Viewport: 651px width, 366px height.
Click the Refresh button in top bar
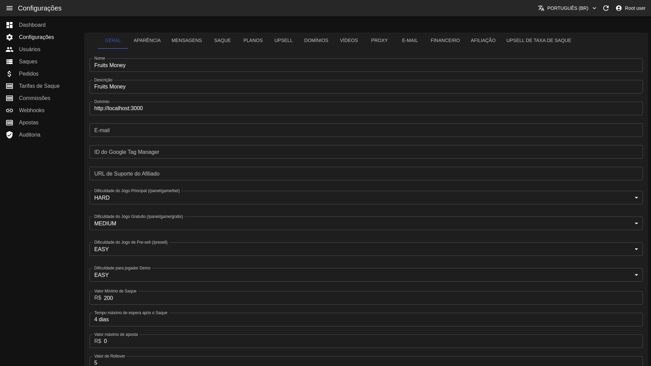(606, 8)
